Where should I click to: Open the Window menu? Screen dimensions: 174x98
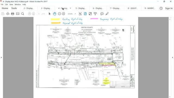pos(18,4)
